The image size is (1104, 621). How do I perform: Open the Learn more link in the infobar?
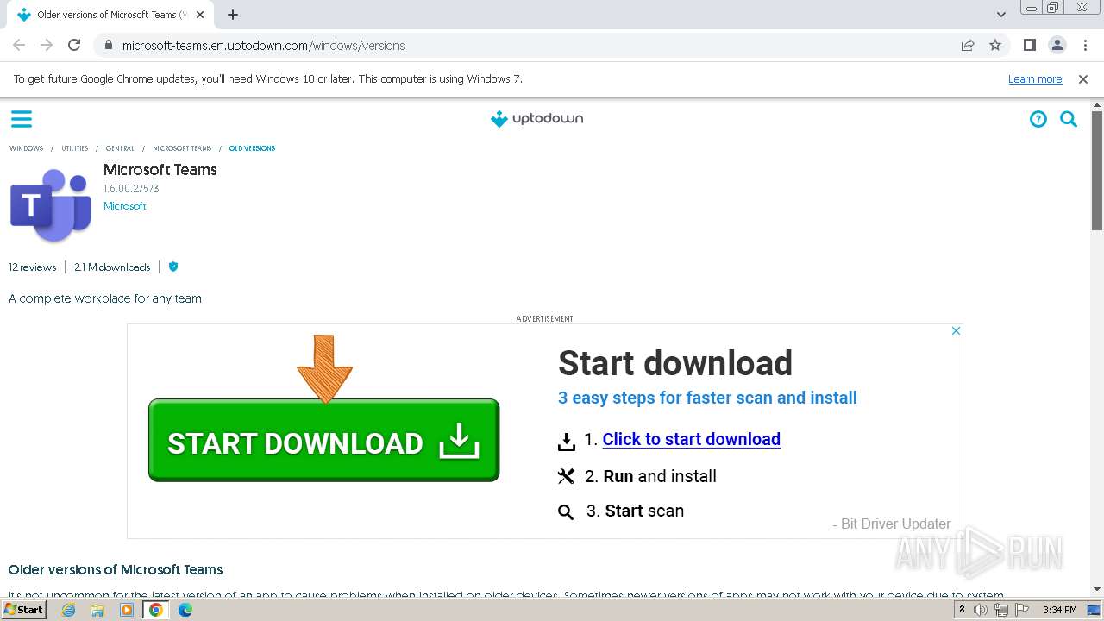pos(1035,78)
